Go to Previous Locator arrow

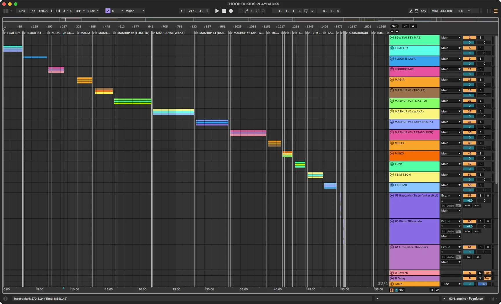392,31
